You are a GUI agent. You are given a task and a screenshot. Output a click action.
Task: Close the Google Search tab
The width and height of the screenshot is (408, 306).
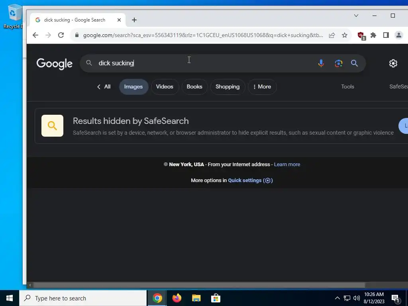tap(119, 20)
